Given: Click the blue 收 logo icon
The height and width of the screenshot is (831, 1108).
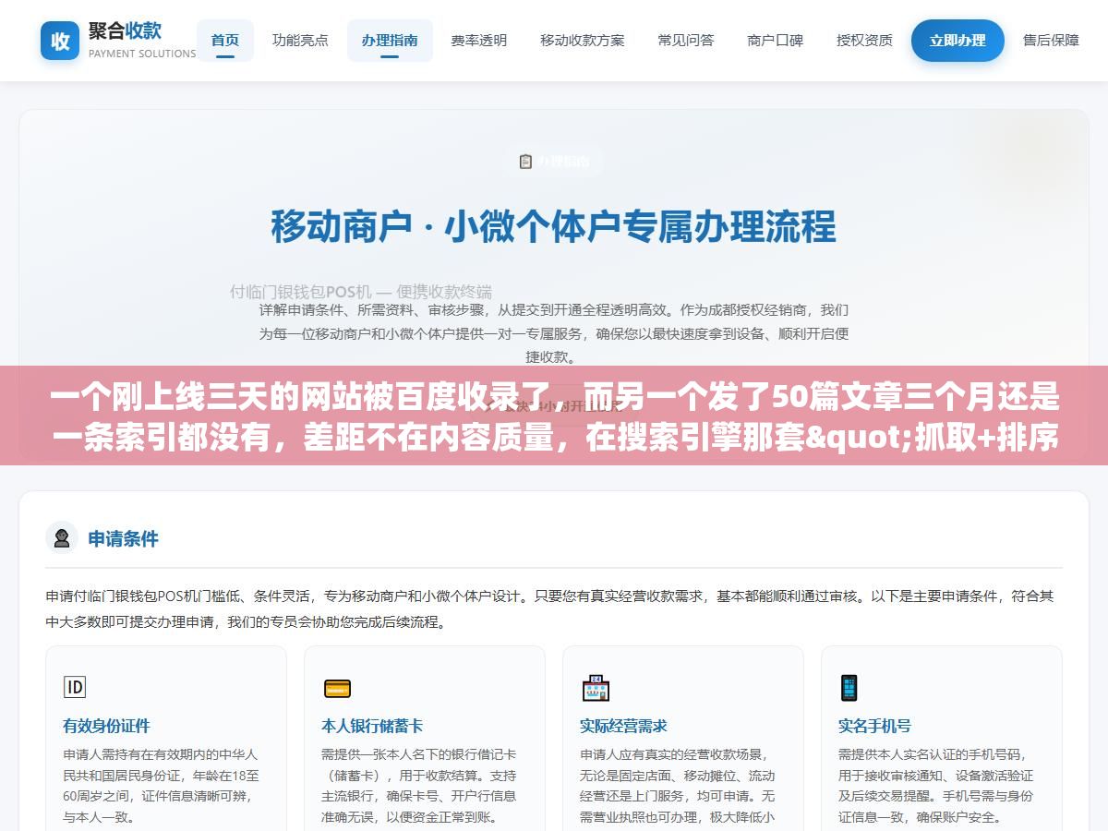Looking at the screenshot, I should tap(60, 41).
